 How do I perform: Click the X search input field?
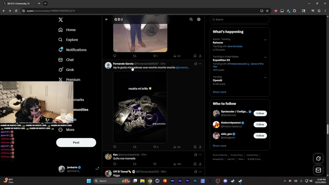pyautogui.click(x=240, y=20)
